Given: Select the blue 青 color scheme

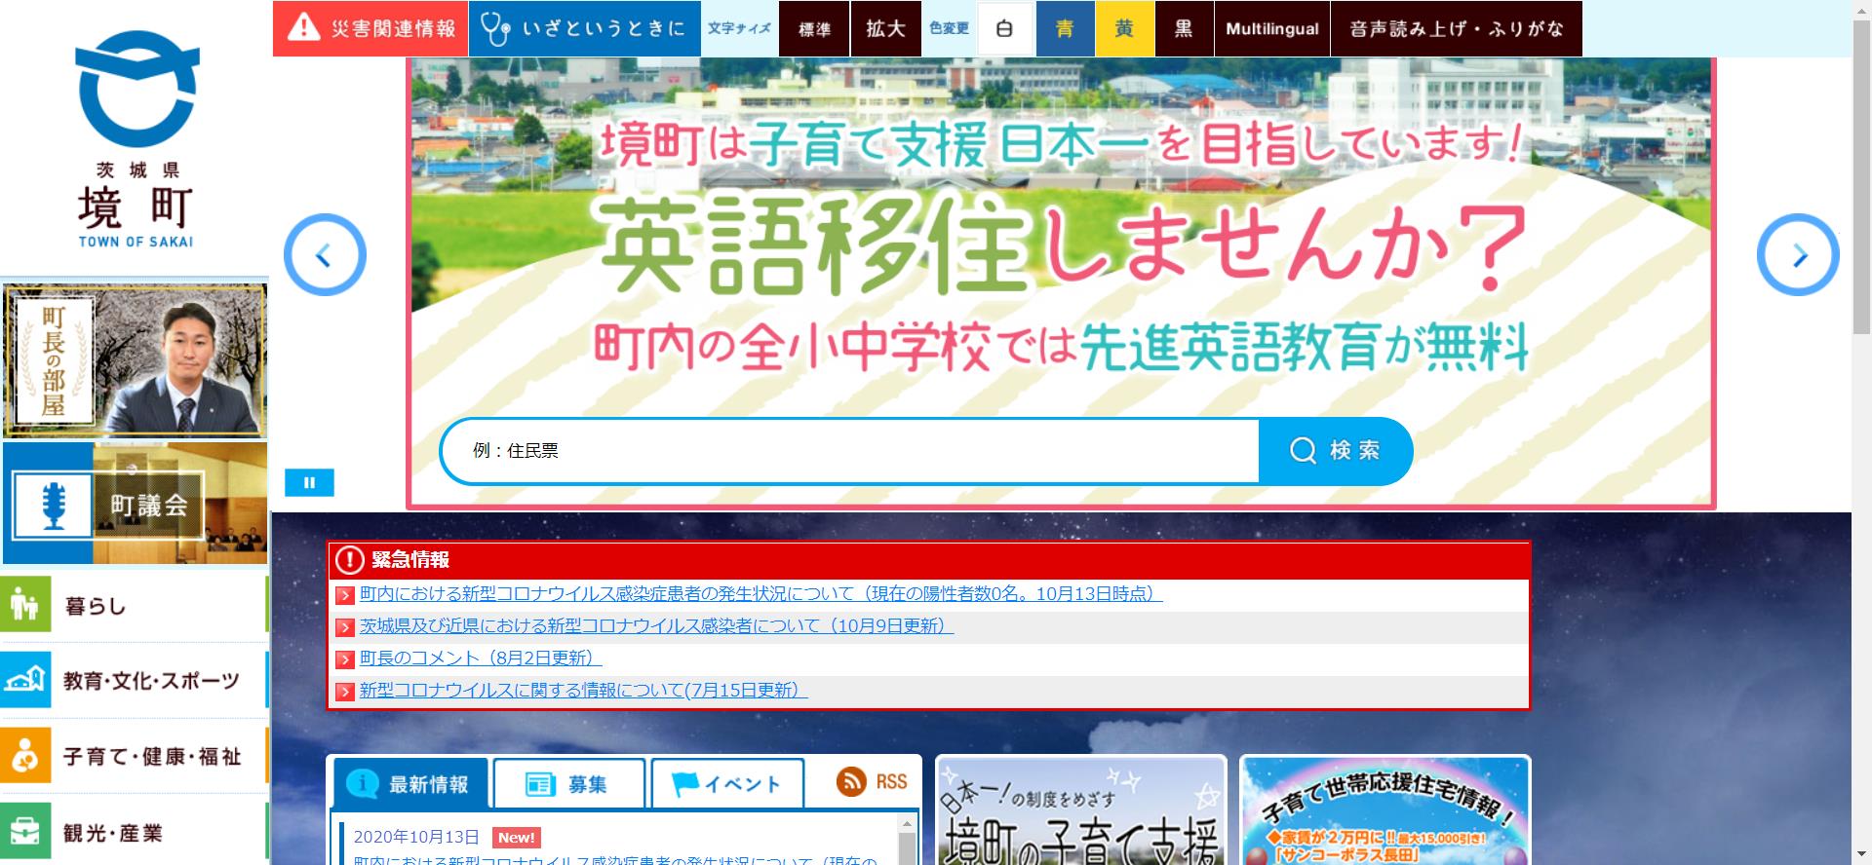Looking at the screenshot, I should click(x=1065, y=28).
